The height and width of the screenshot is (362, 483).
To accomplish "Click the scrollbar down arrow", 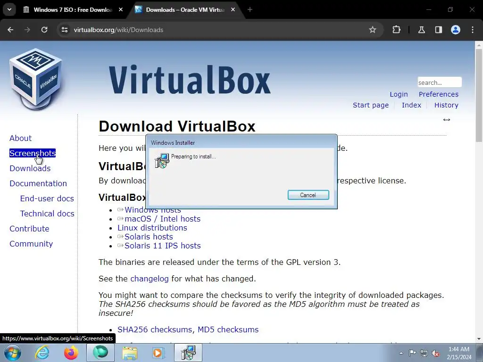I will coord(479,339).
